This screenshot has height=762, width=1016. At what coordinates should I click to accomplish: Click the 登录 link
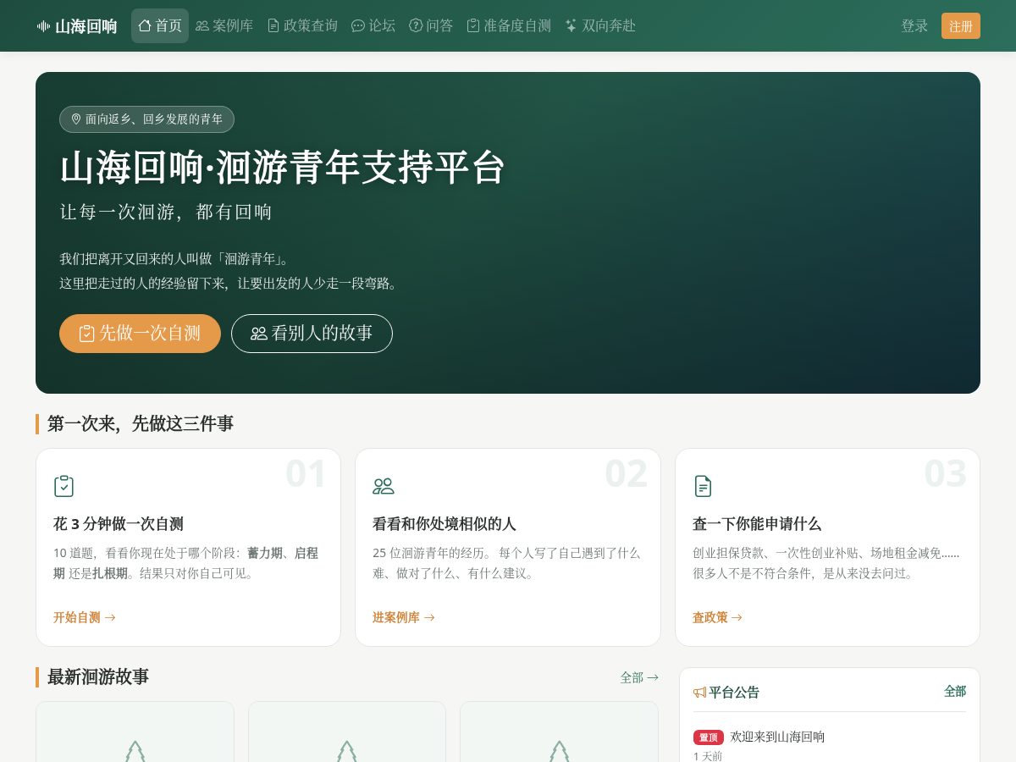click(x=914, y=26)
